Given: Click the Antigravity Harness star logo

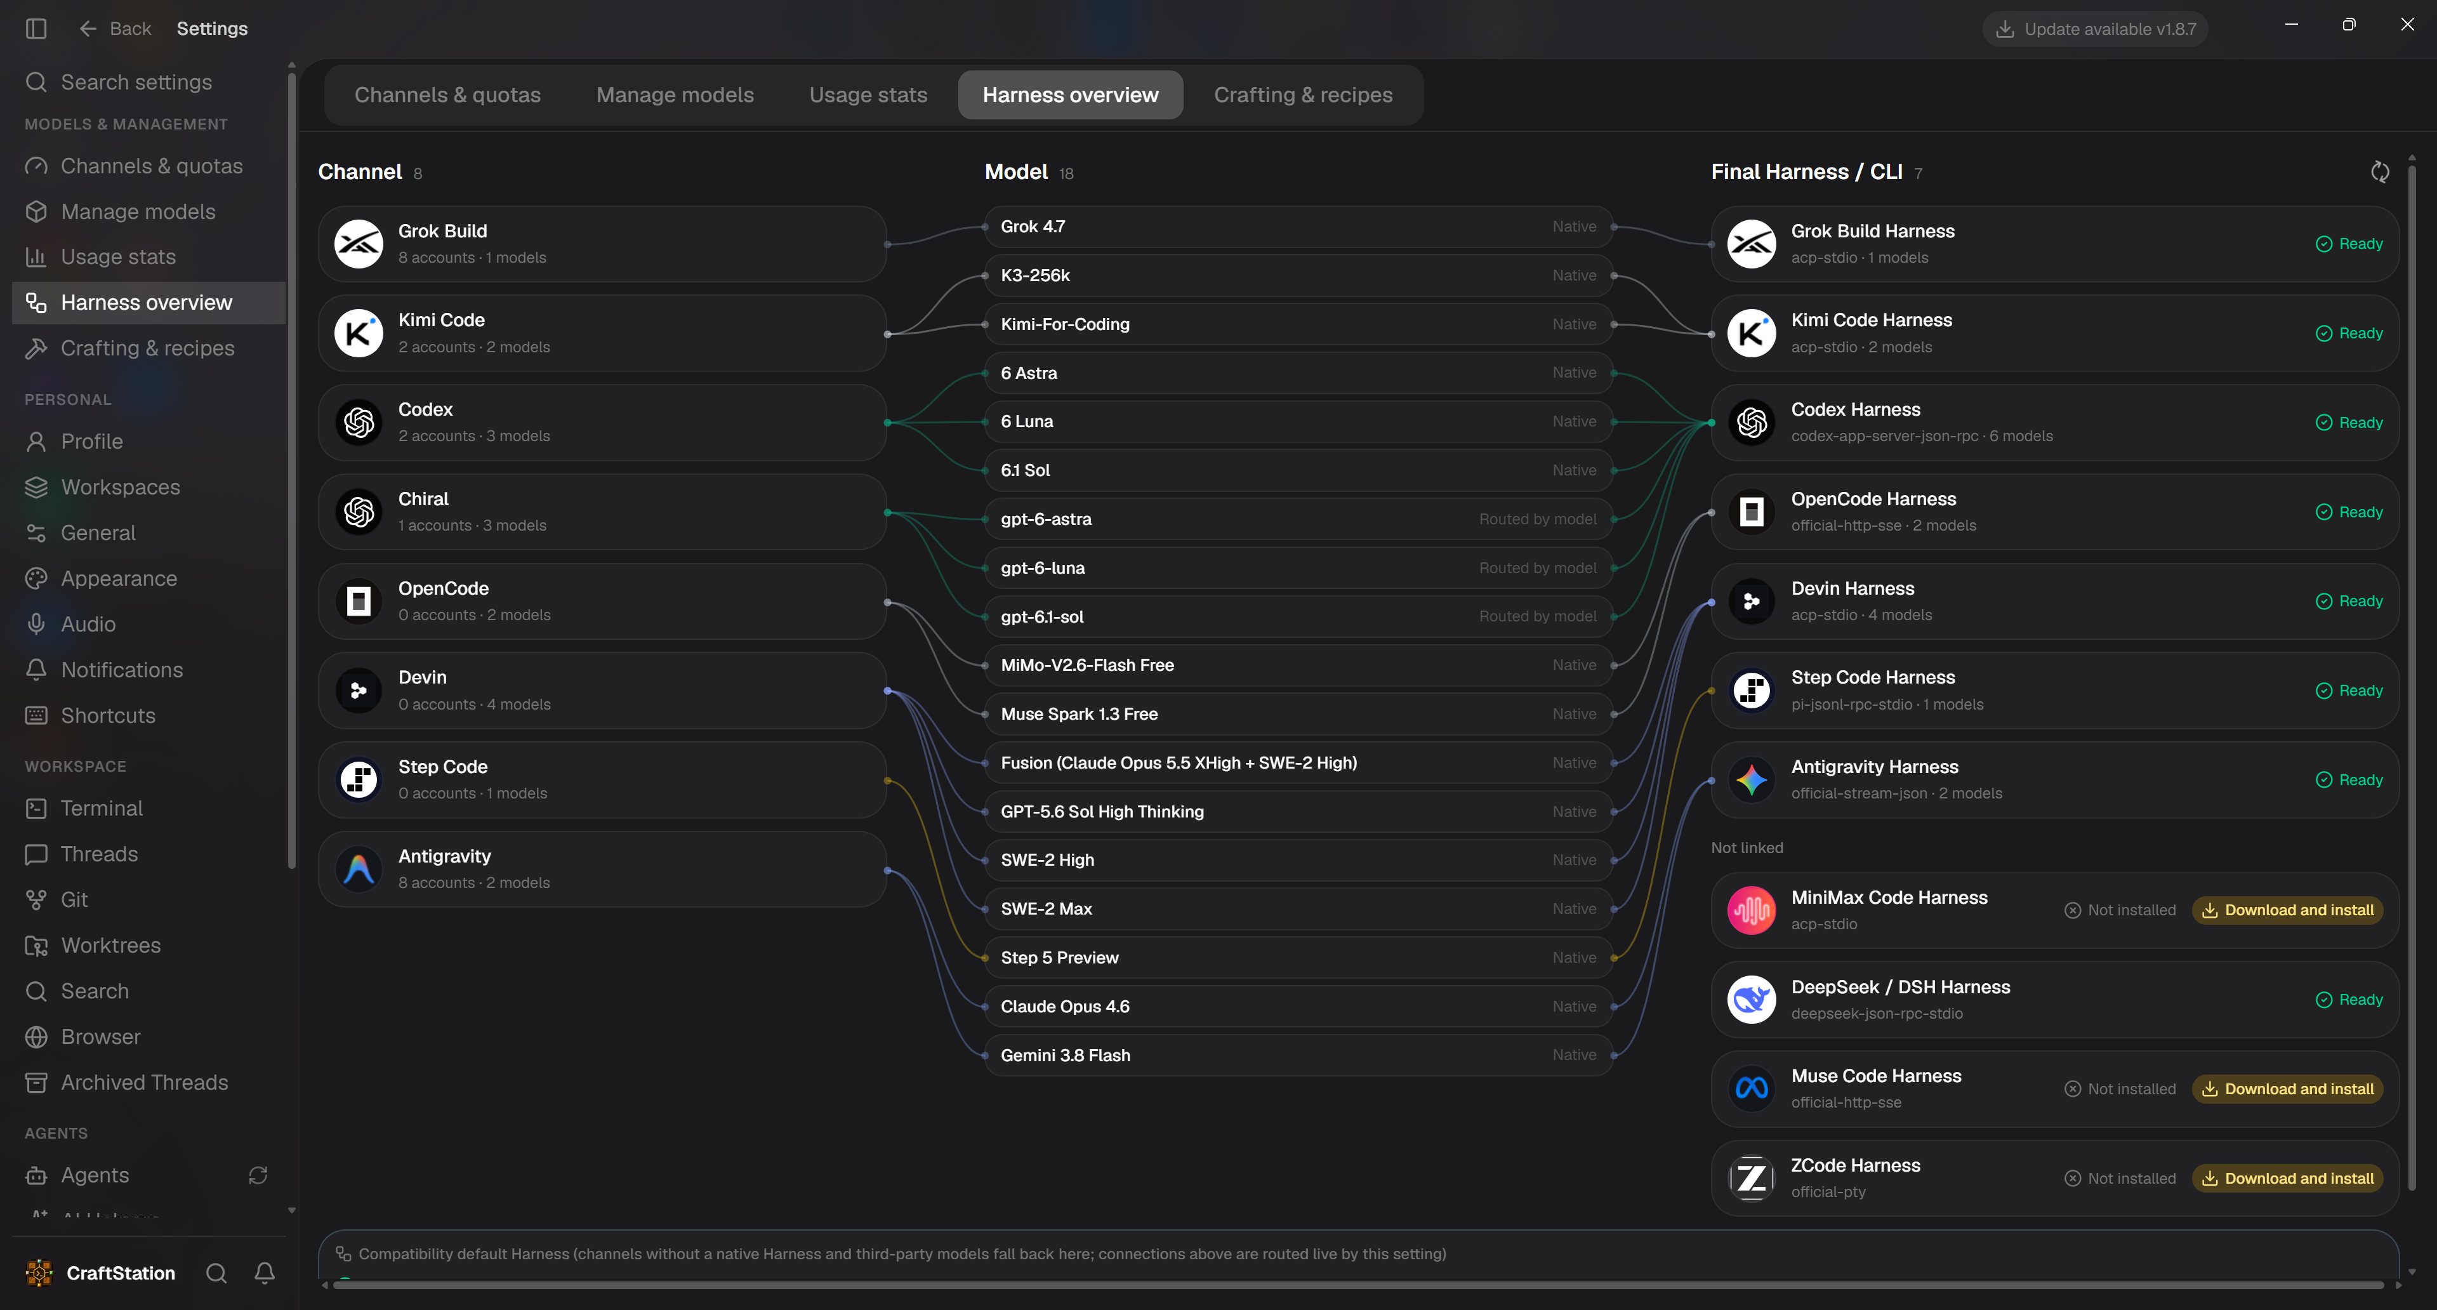Looking at the screenshot, I should coord(1751,780).
